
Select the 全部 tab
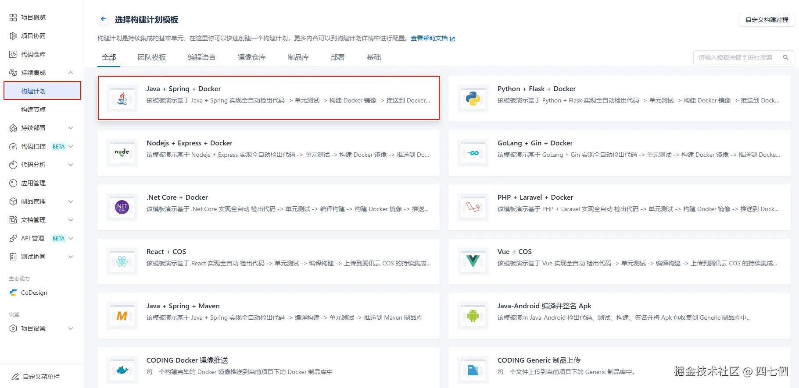[x=109, y=57]
